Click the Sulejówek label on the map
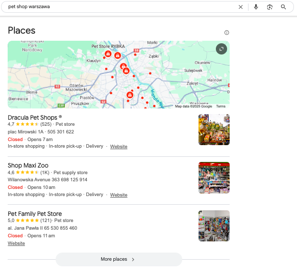Image resolution: width=297 pixels, height=276 pixels. [193, 70]
